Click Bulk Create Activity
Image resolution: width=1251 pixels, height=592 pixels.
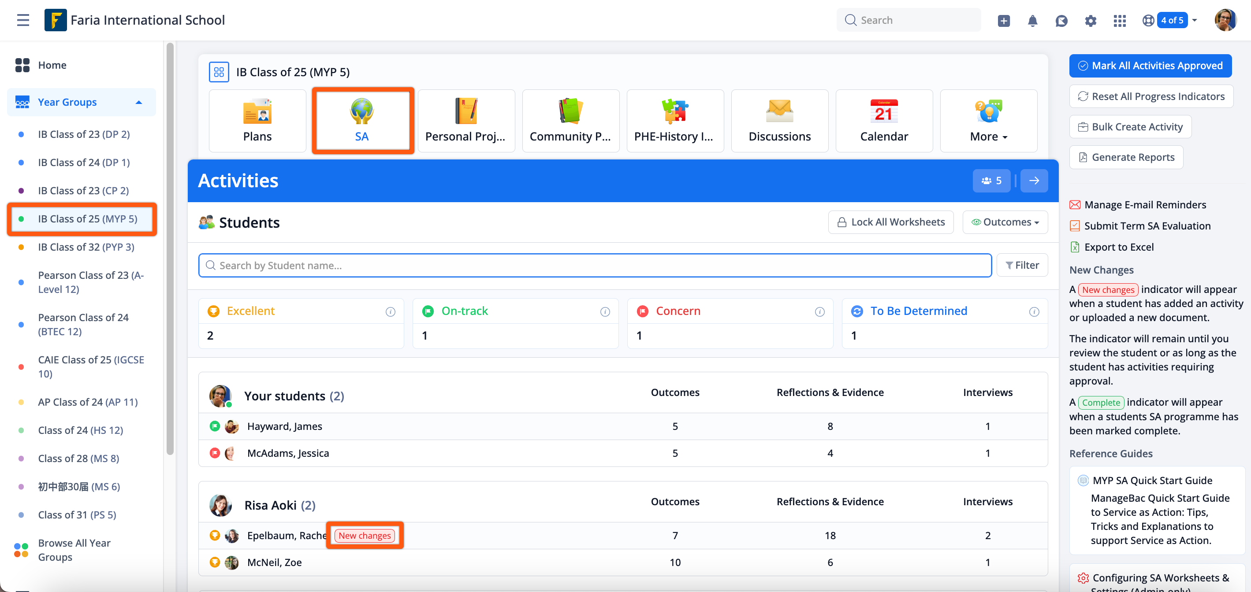(x=1130, y=127)
